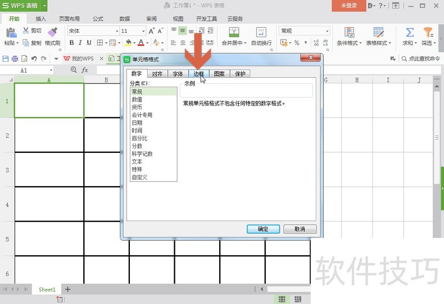Viewport: 444px width, 304px height.
Task: Toggle middle vertical alignment
Action: pyautogui.click(x=183, y=31)
